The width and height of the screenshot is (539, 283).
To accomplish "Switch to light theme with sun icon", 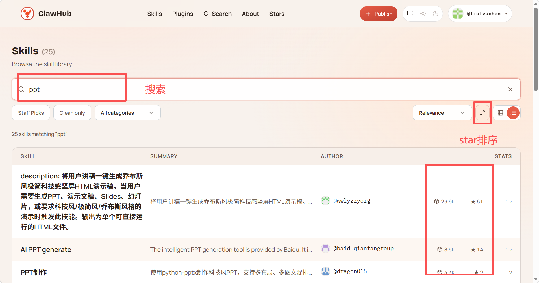I will (423, 14).
